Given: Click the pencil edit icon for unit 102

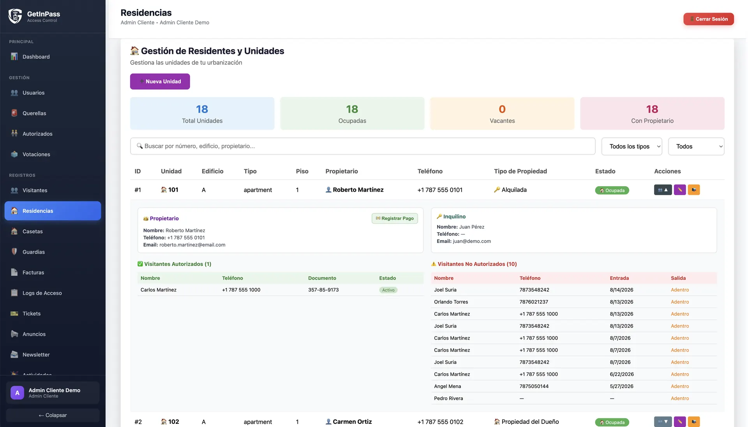Looking at the screenshot, I should coord(680,422).
